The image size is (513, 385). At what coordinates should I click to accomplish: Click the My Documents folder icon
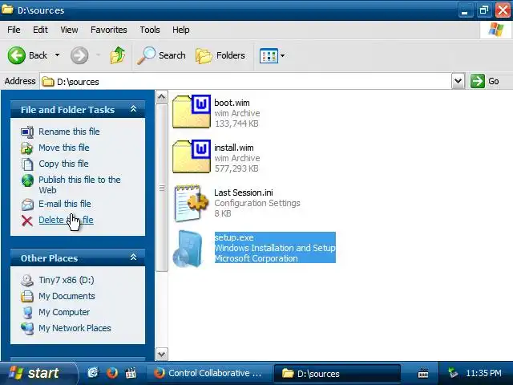[27, 296]
